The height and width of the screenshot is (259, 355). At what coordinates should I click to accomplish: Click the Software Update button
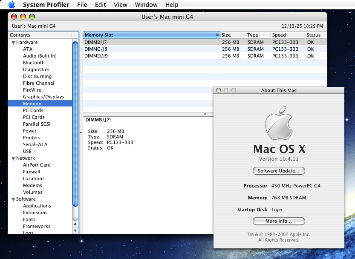coord(279,171)
